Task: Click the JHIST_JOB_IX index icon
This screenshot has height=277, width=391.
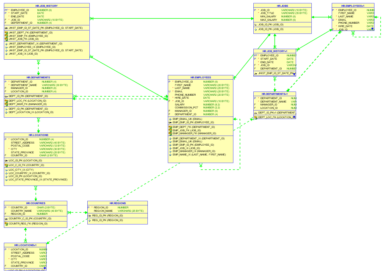Action: 6,54
